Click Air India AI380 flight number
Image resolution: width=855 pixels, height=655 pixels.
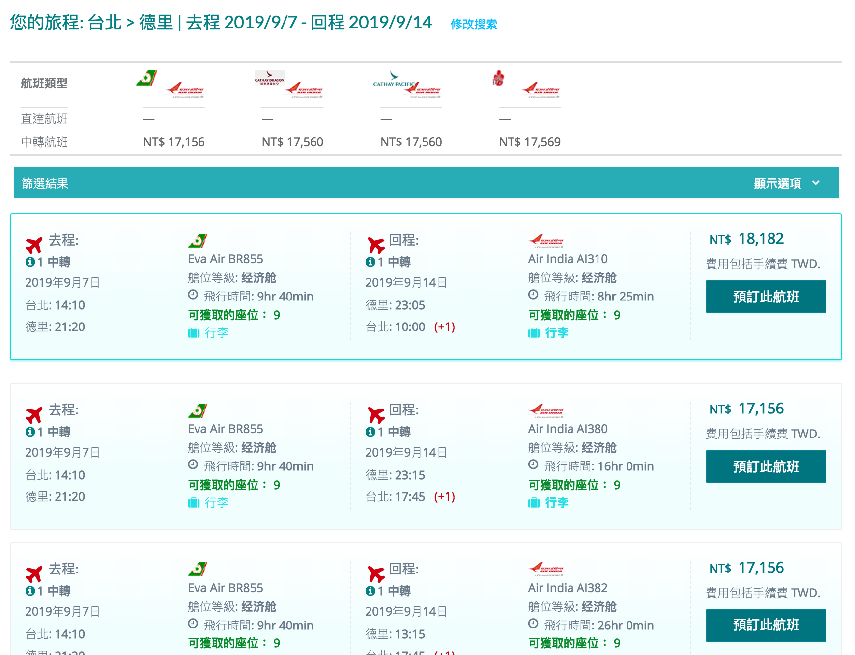click(x=568, y=429)
